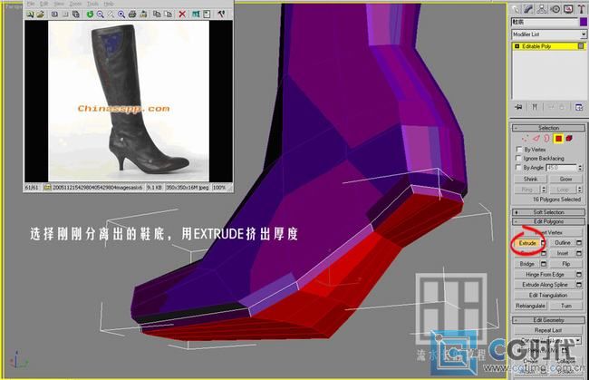Click the red X delete icon
Viewport: 589px width, 380px height.
click(x=182, y=15)
